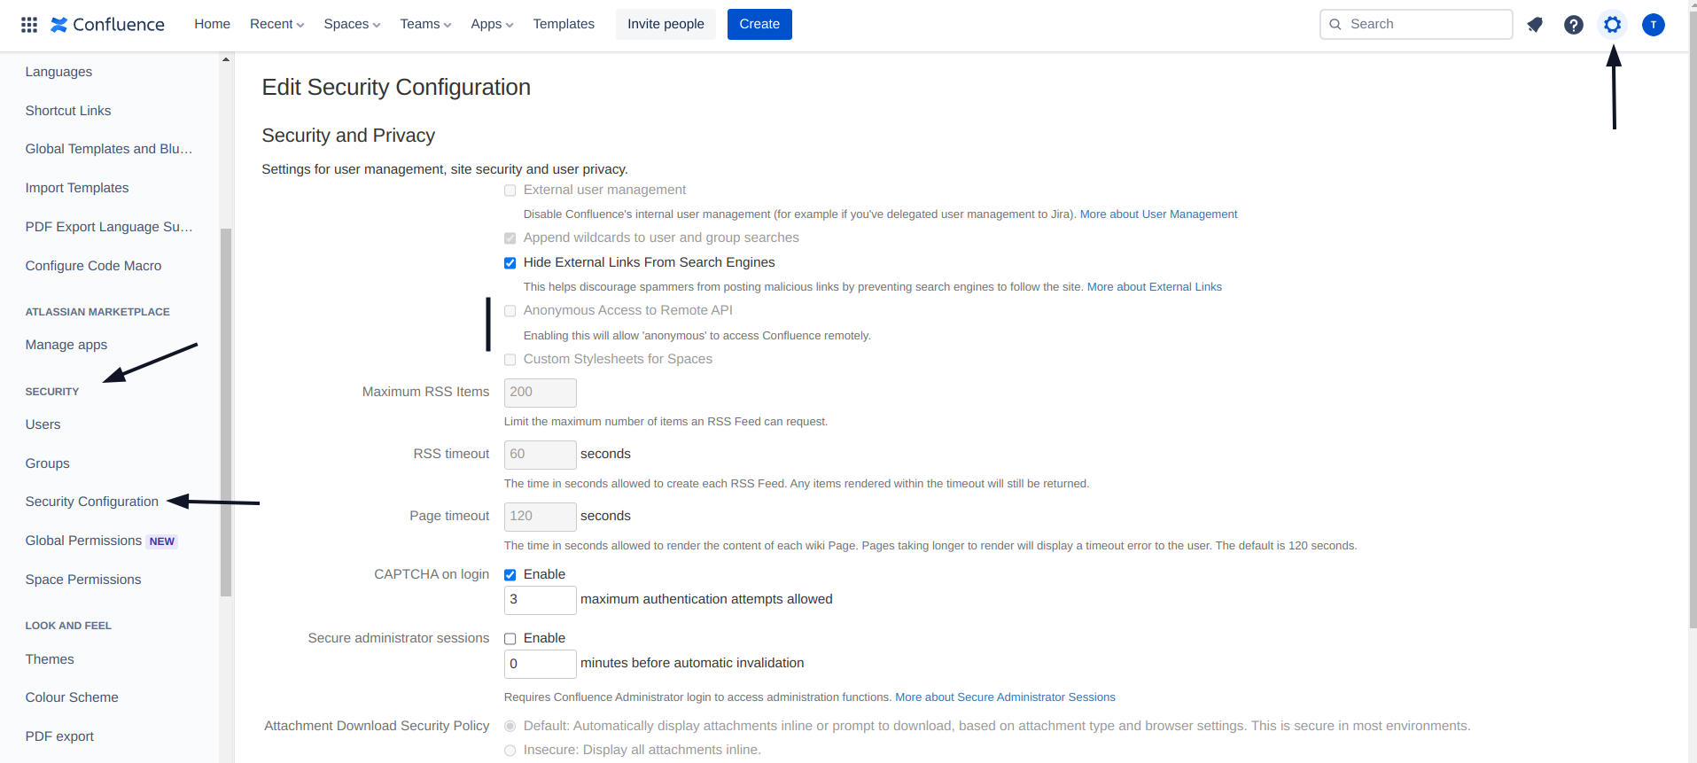
Task: Expand the Spaces dropdown
Action: pyautogui.click(x=352, y=24)
